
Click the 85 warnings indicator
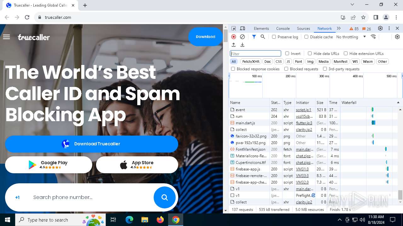pyautogui.click(x=354, y=29)
